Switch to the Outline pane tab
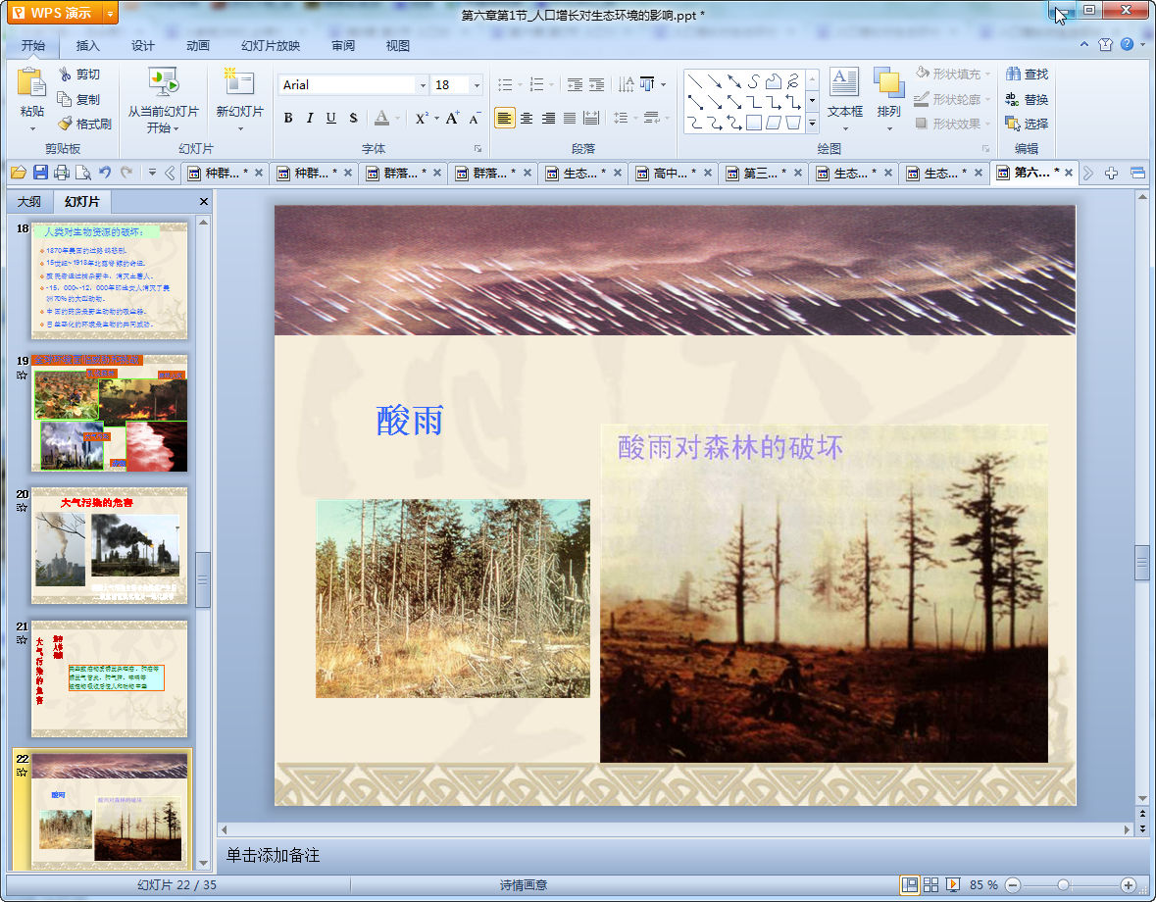 (x=29, y=201)
